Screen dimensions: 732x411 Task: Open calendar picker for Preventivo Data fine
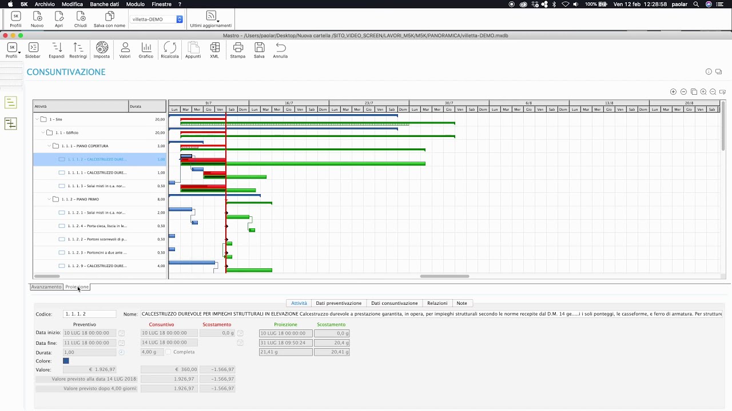[121, 343]
